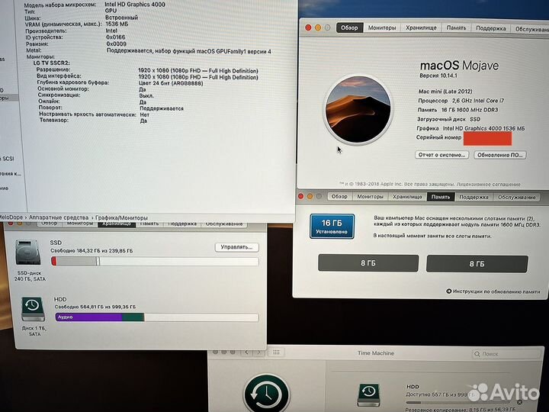
Task: Click the 2,6 GHz Intel Core i7 processor text
Action: (x=478, y=101)
